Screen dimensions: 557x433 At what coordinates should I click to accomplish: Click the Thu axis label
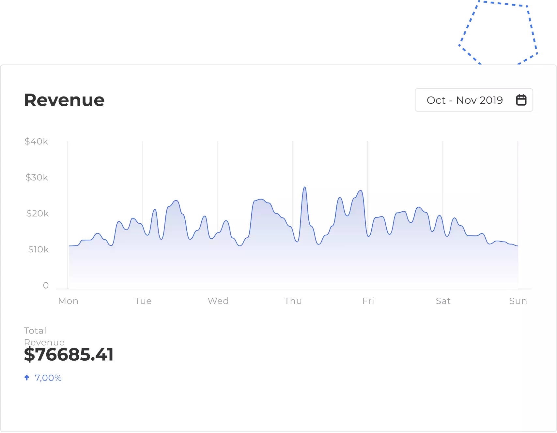293,301
